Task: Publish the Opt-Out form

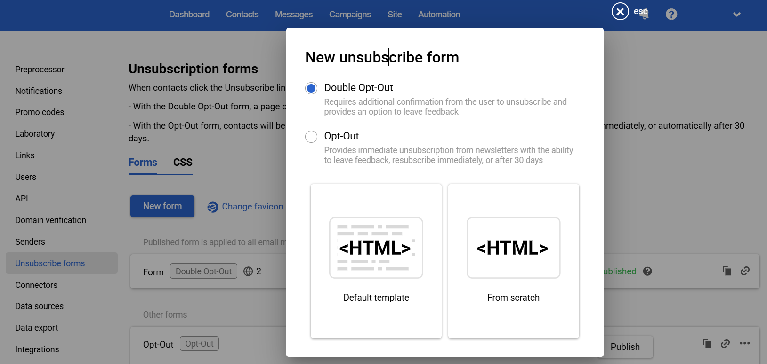Action: tap(625, 347)
